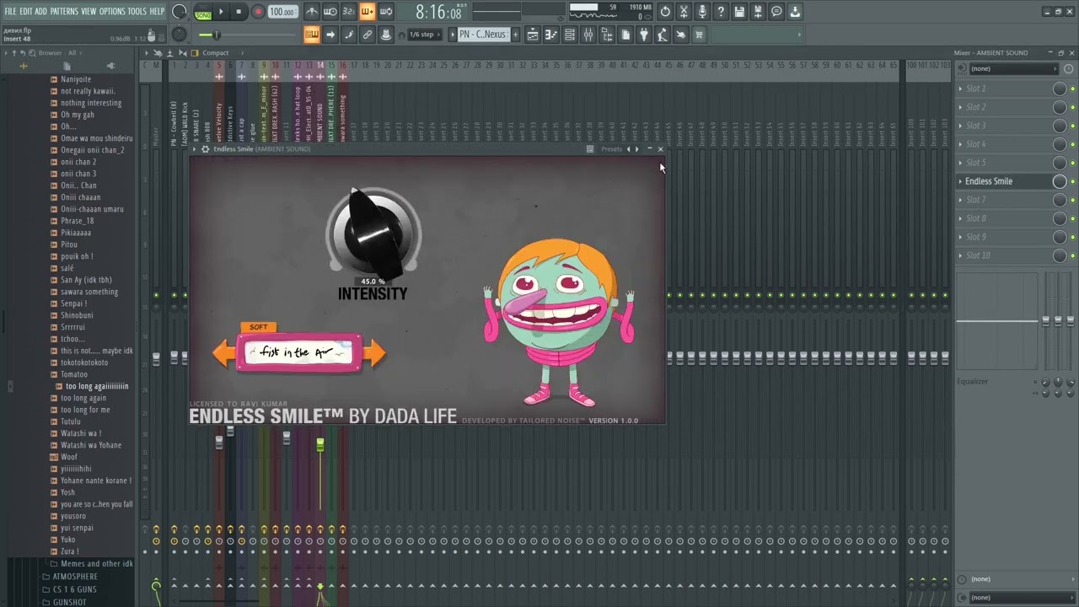The height and width of the screenshot is (607, 1079).
Task: Toggle the 3.2.1 countdown before recording
Action: 349,12
